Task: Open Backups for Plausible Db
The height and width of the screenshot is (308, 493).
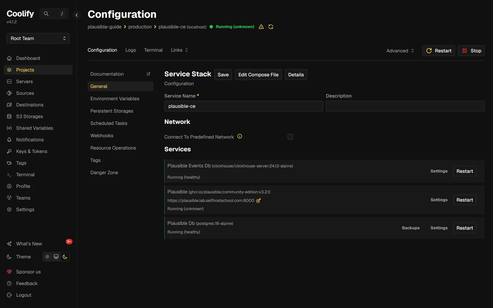Action: (x=411, y=228)
